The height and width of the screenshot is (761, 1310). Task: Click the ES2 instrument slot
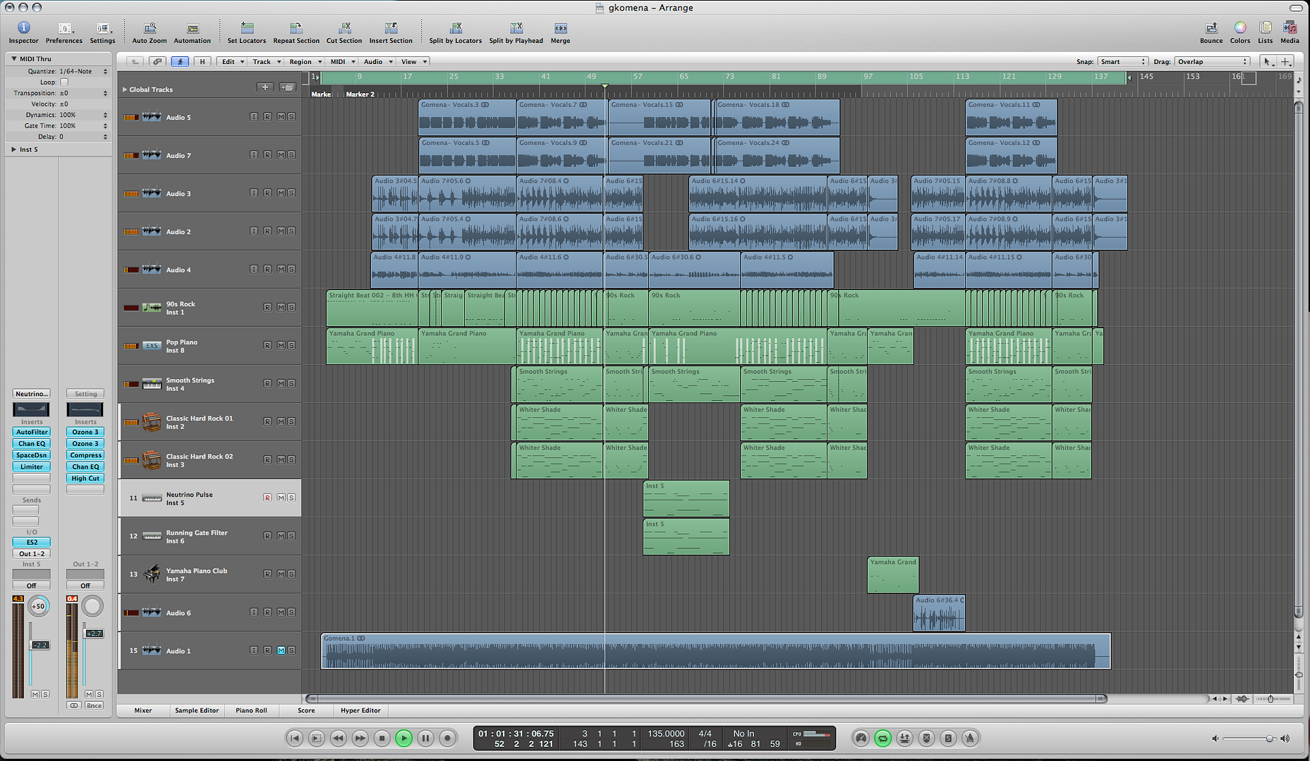click(32, 543)
